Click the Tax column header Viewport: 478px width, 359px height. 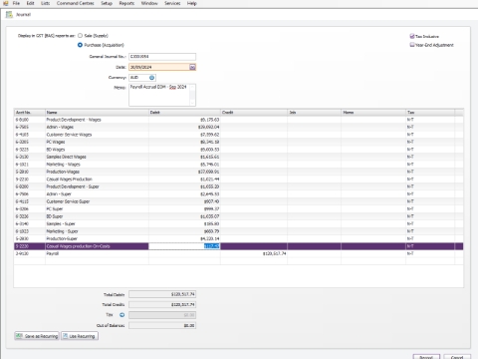click(x=430, y=113)
